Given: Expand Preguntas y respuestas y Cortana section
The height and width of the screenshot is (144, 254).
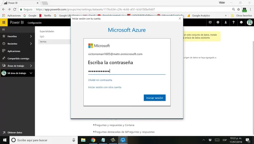Looking at the screenshot, I should pyautogui.click(x=114, y=125).
